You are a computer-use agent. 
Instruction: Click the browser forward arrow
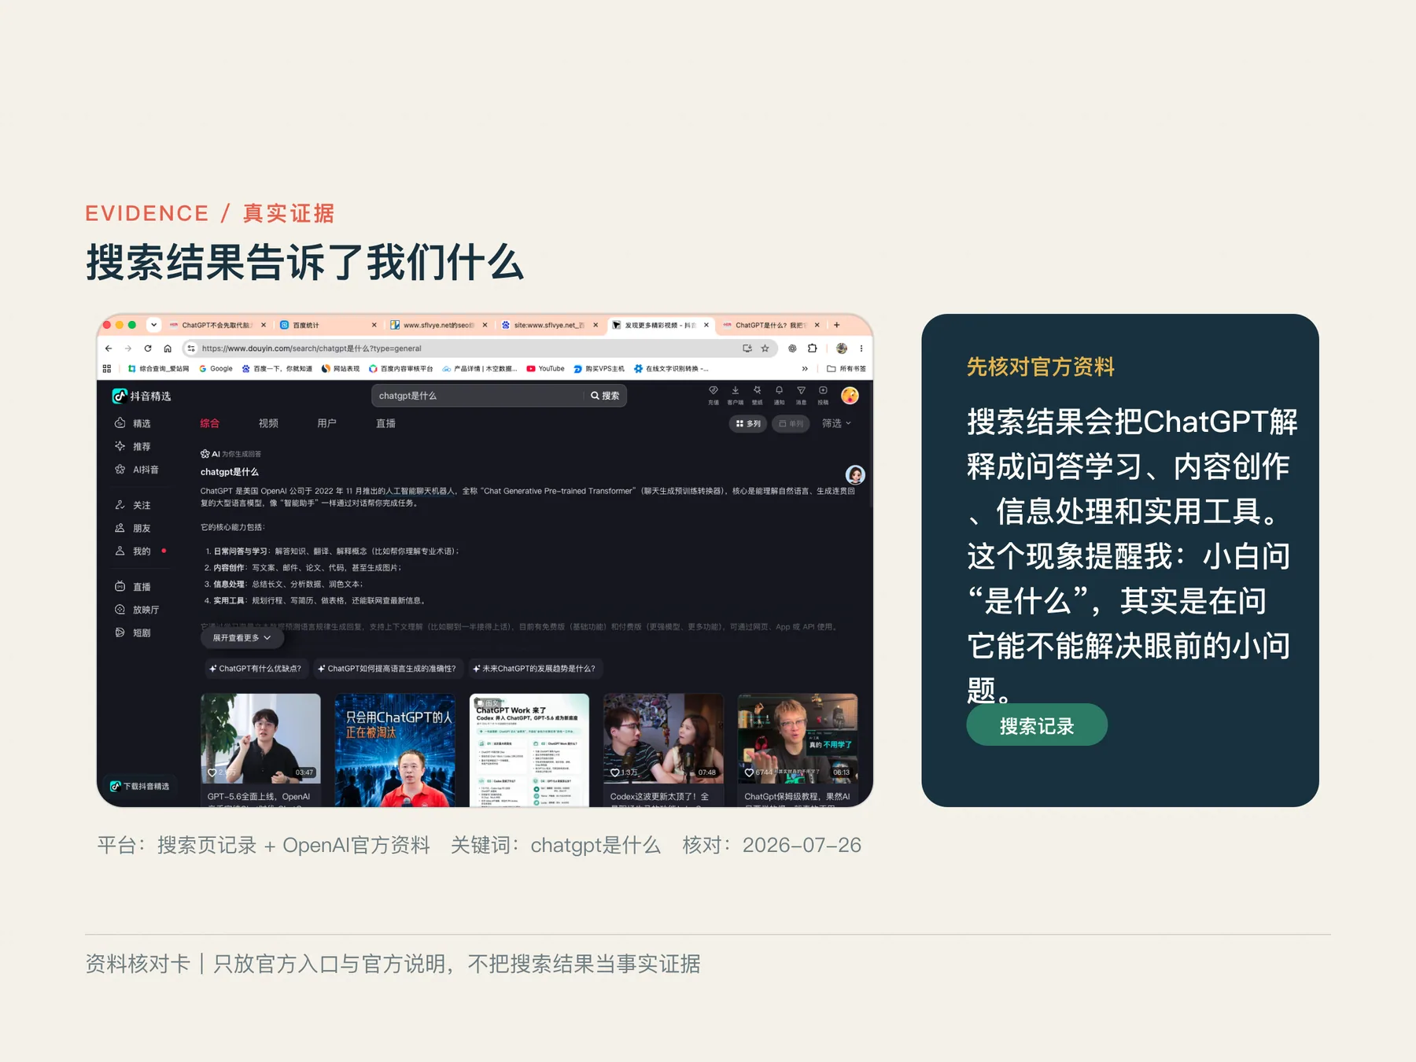(x=127, y=348)
